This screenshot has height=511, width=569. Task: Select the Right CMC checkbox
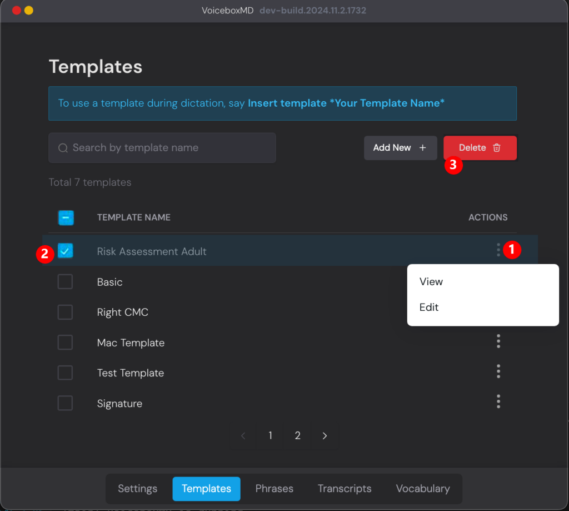[66, 312]
